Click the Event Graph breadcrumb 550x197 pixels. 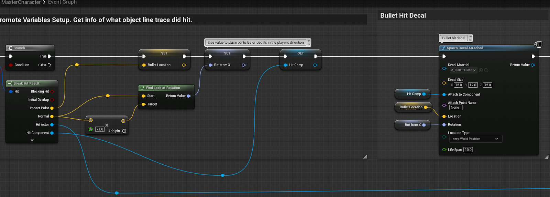click(62, 2)
